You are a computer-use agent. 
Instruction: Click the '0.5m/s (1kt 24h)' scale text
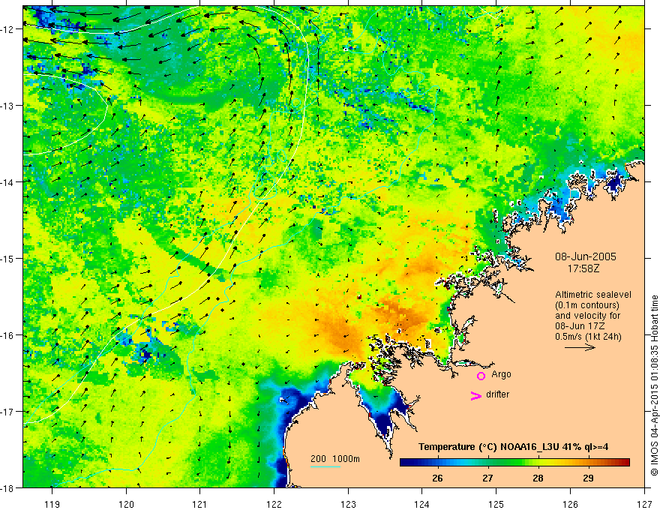pyautogui.click(x=589, y=336)
